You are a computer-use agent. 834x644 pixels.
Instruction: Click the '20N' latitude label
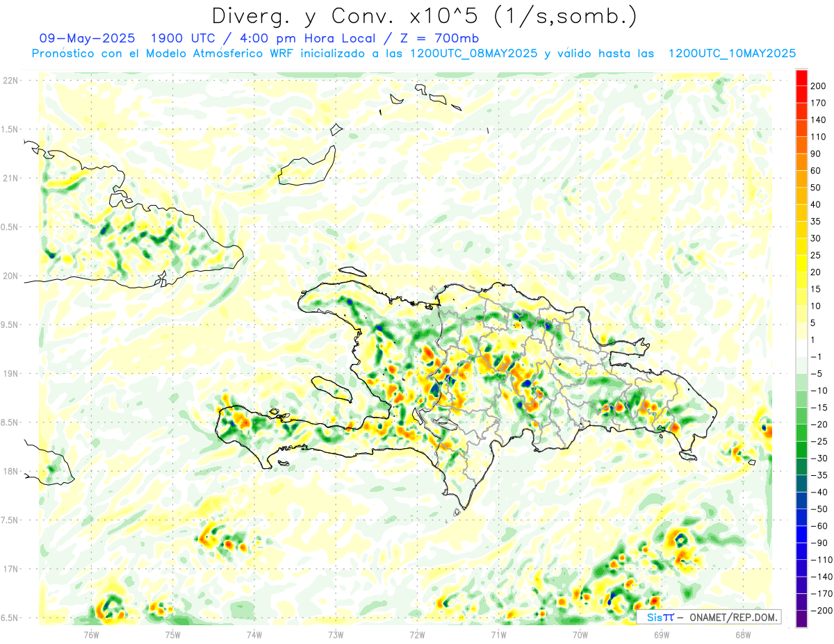10,276
